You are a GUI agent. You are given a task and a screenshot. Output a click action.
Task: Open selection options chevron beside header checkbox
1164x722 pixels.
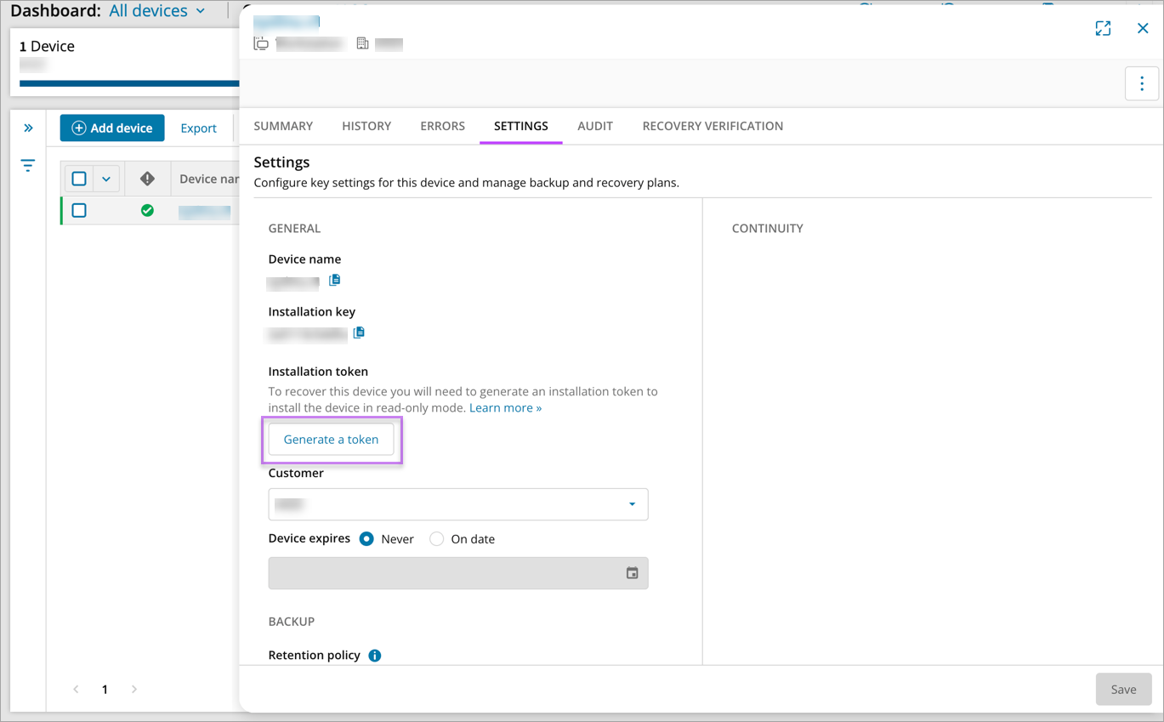(106, 179)
